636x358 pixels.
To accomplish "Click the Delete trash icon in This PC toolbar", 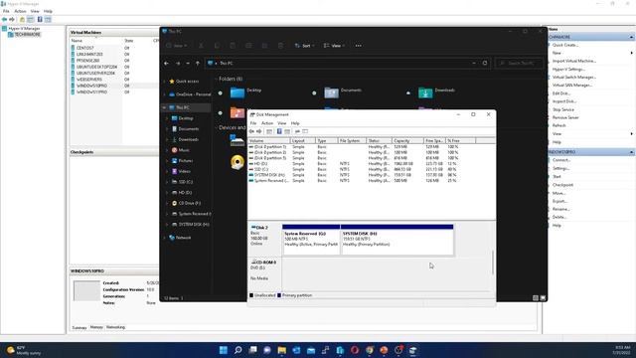I will (280, 46).
